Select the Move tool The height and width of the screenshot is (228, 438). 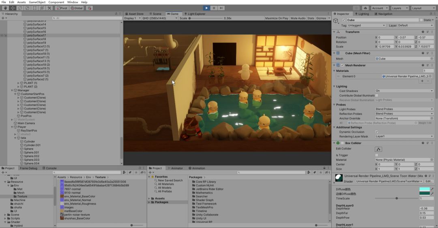pos(13,8)
